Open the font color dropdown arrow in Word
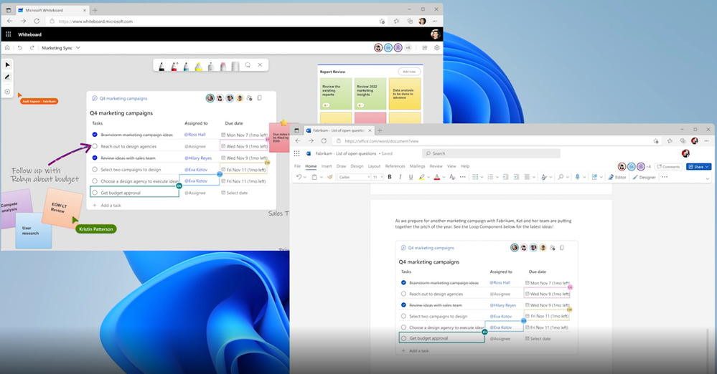The height and width of the screenshot is (374, 717). click(444, 177)
